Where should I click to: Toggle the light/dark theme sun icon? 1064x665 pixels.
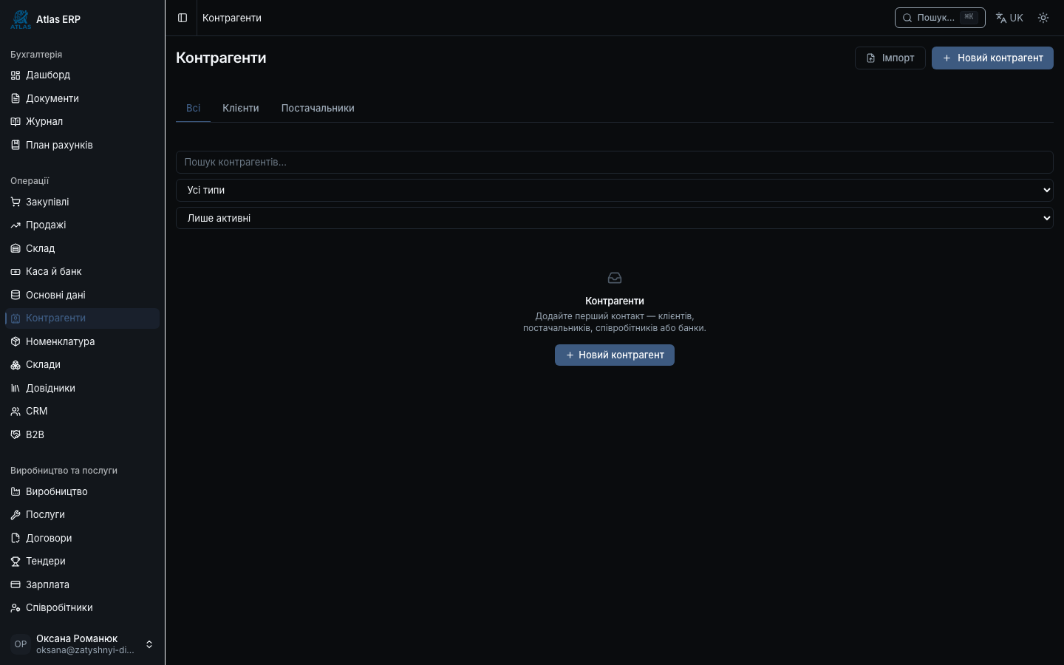[x=1043, y=18]
